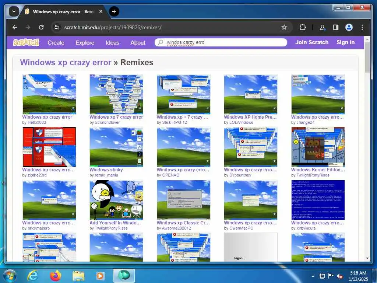Close the Windows xp crazy error tab
The image size is (377, 283).
tap(101, 11)
